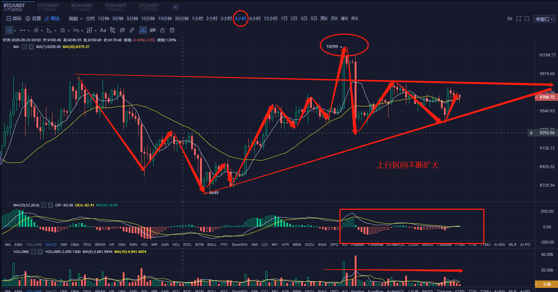The height and width of the screenshot is (292, 558).
Task: Select the Aa text annotation tool
Action: pyautogui.click(x=103, y=30)
